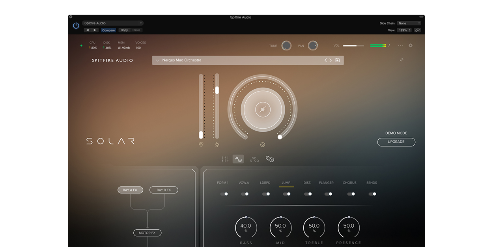Click the collapse view arrows icon
Viewport: 493px width, 247px height.
point(401,60)
